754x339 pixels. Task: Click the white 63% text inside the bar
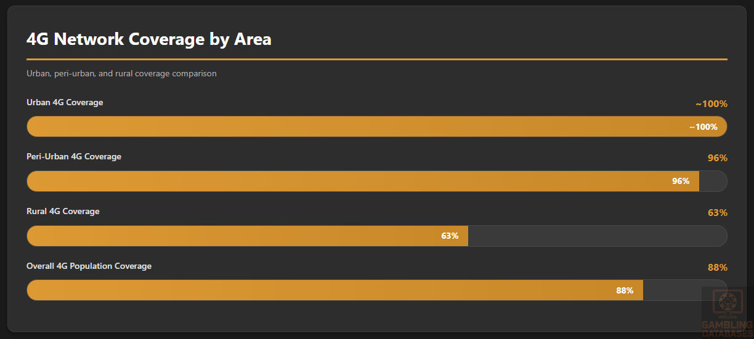[450, 236]
